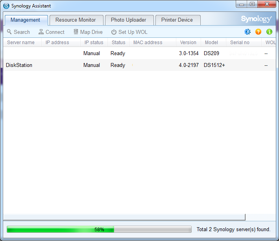The width and height of the screenshot is (279, 241).
Task: Click Manual IP status in DS209 row
Action: point(92,54)
